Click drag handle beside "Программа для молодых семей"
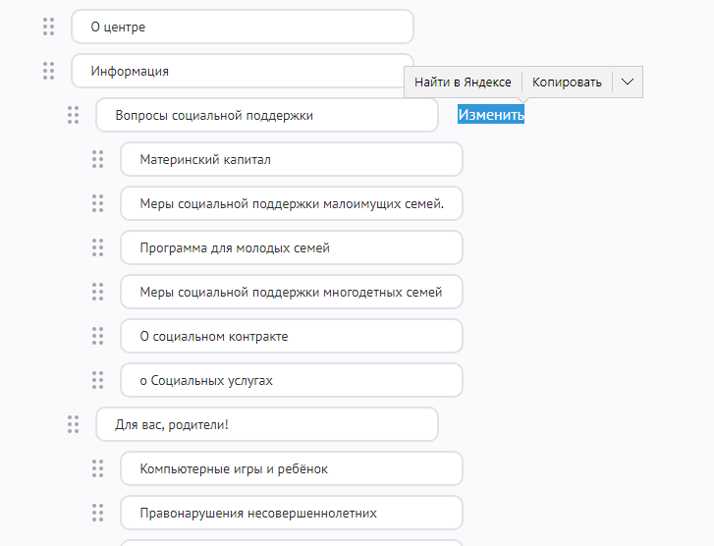Viewport: 714px width, 546px height. 97,247
